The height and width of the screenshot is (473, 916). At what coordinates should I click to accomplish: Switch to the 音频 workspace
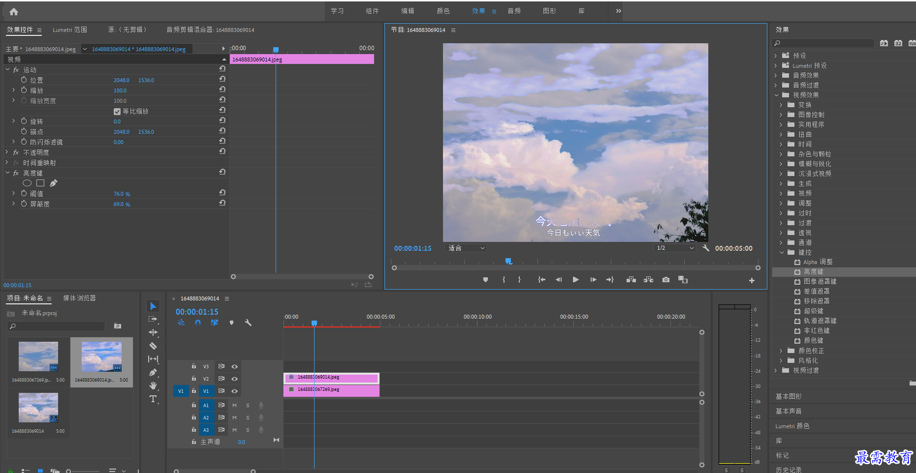(514, 11)
